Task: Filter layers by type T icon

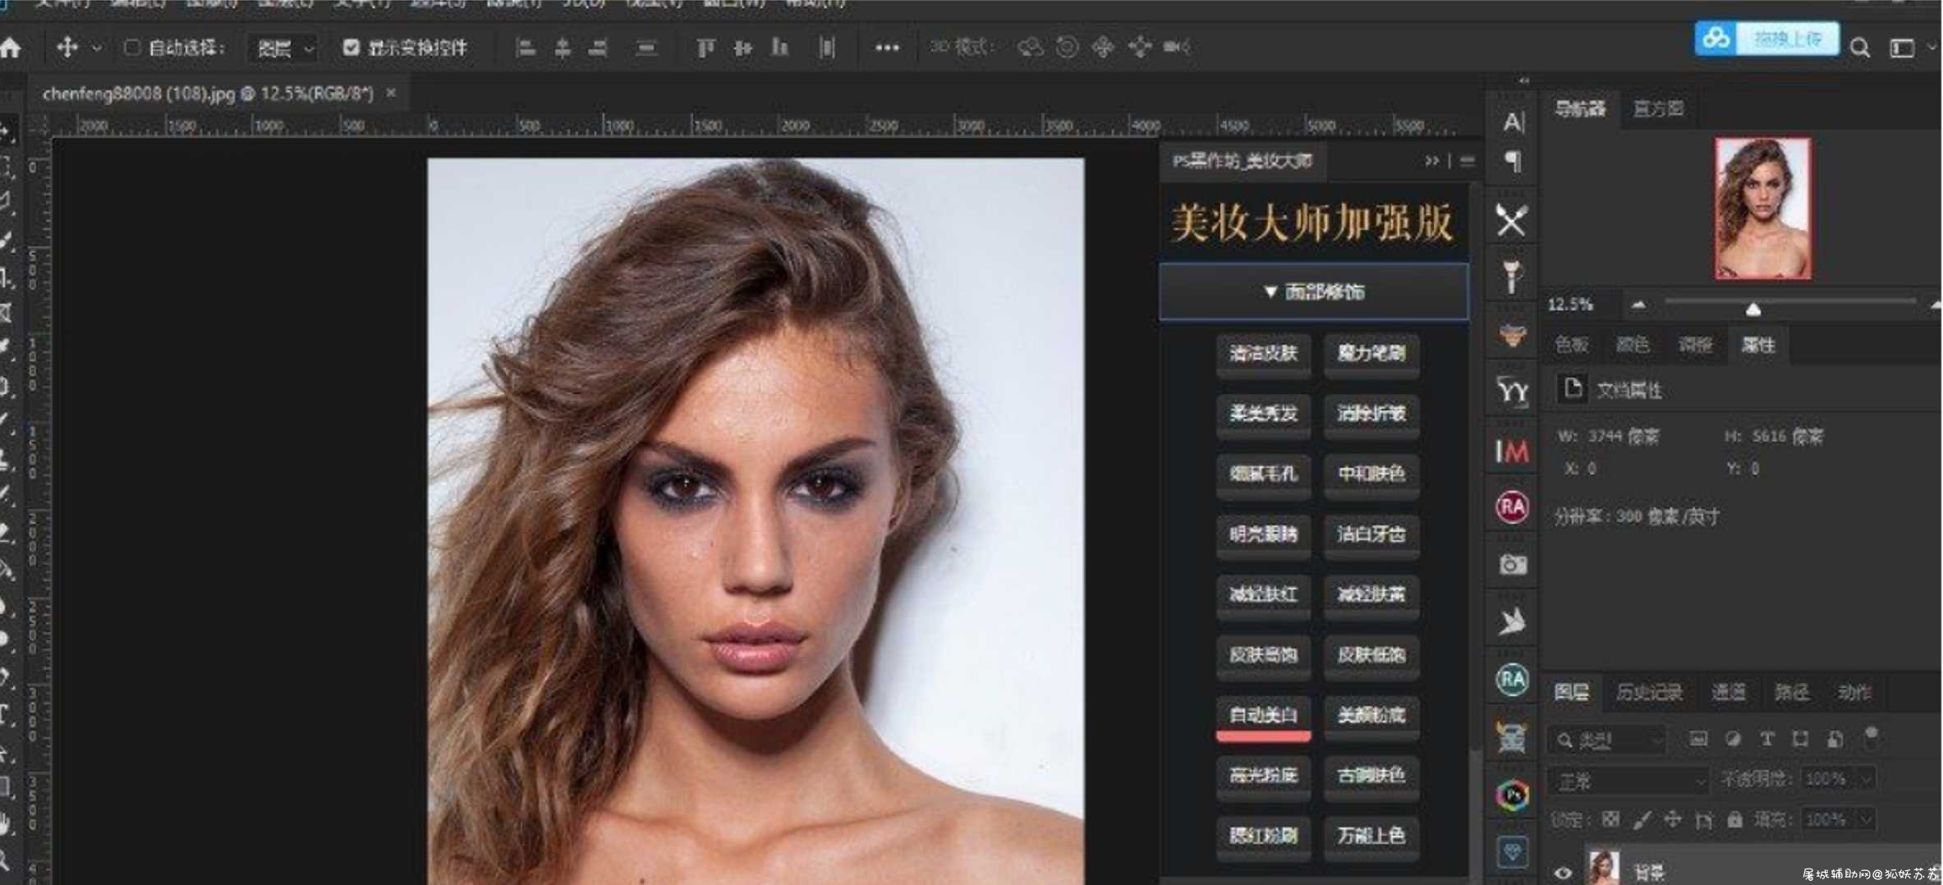Action: [1766, 739]
